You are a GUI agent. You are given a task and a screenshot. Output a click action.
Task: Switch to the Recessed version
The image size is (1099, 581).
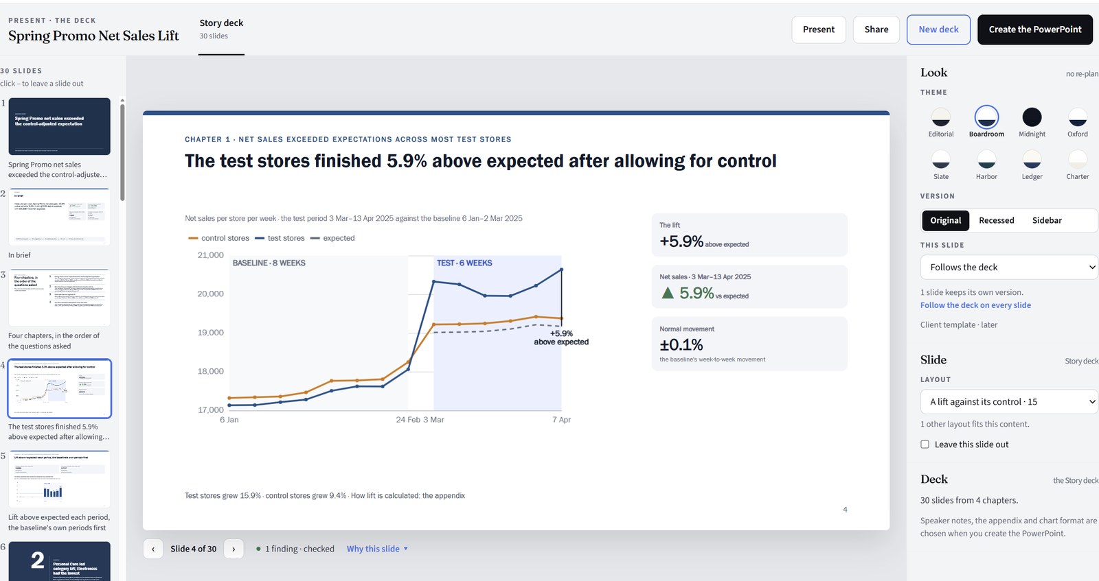996,220
